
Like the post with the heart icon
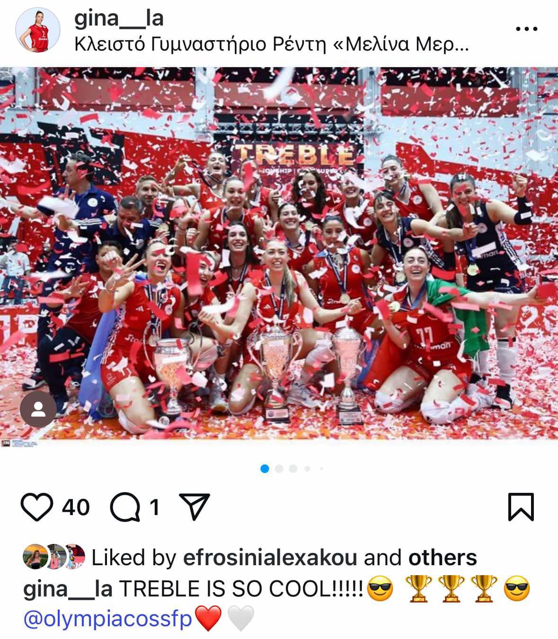(37, 507)
